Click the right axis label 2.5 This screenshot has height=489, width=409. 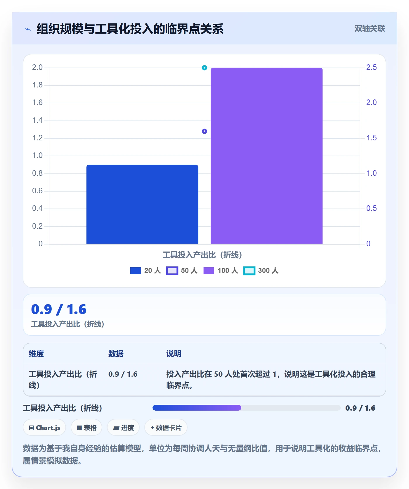371,67
